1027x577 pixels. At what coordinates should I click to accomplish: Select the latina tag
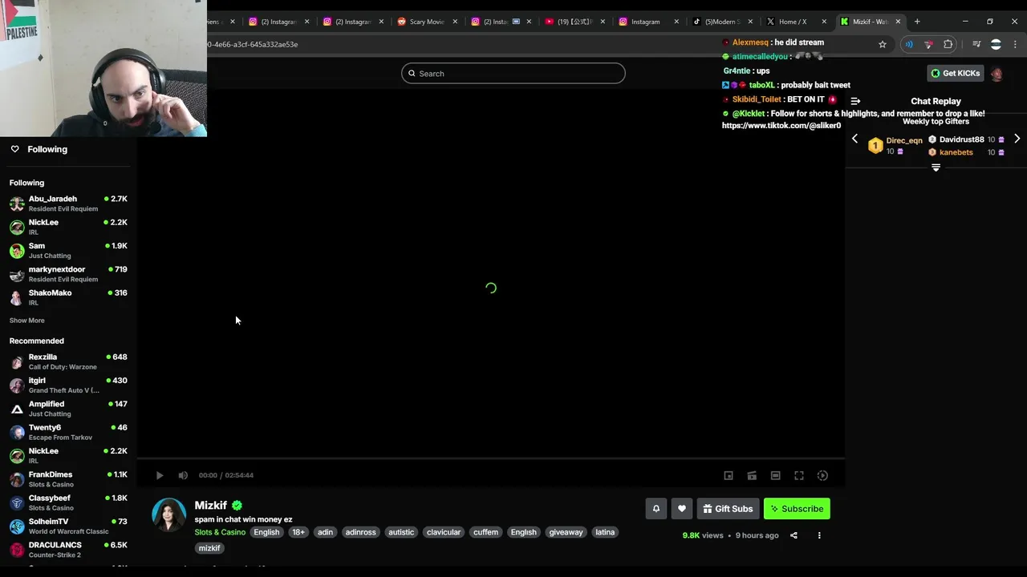tap(605, 532)
